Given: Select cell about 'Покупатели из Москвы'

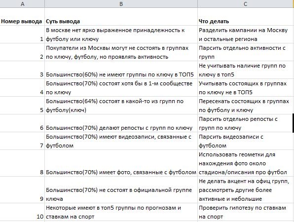Looking at the screenshot, I should (121, 52).
